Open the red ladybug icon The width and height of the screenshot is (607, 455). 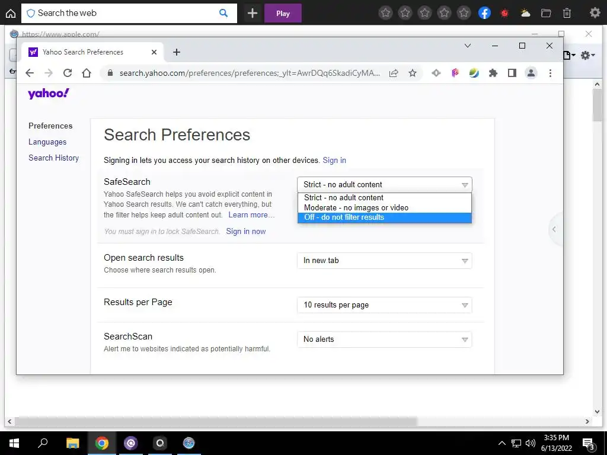(x=504, y=14)
